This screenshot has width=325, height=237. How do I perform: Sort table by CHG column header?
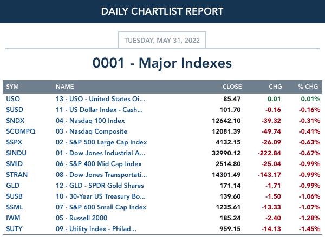275,87
